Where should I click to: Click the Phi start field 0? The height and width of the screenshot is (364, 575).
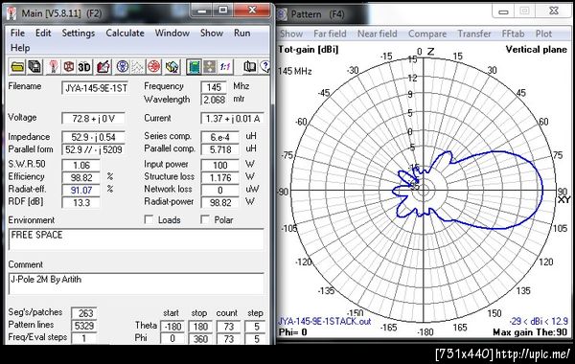pyautogui.click(x=172, y=339)
